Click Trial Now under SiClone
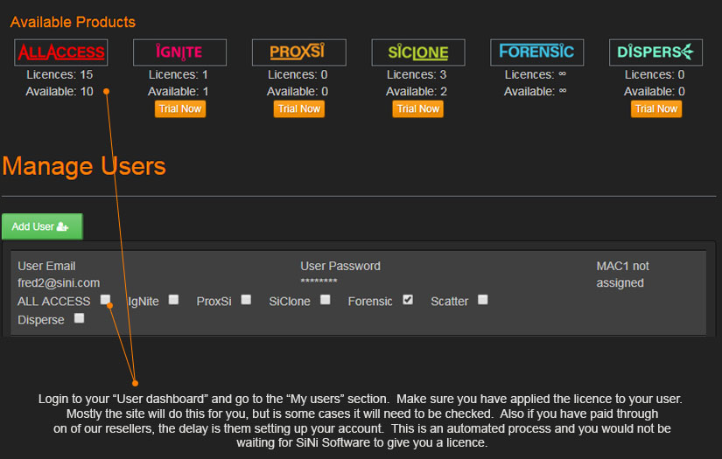722x459 pixels. coord(418,109)
